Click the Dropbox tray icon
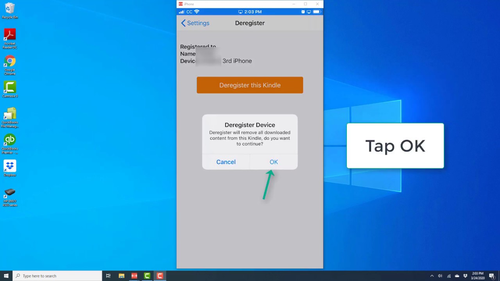This screenshot has height=281, width=500. (465, 276)
